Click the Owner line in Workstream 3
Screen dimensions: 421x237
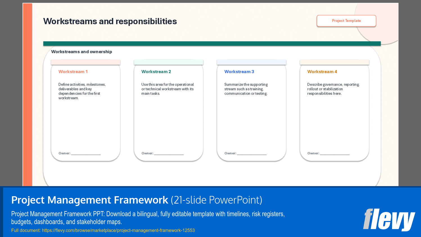coord(246,153)
